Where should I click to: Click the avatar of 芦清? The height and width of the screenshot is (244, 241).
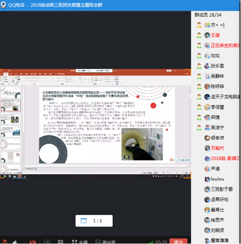click(207, 169)
